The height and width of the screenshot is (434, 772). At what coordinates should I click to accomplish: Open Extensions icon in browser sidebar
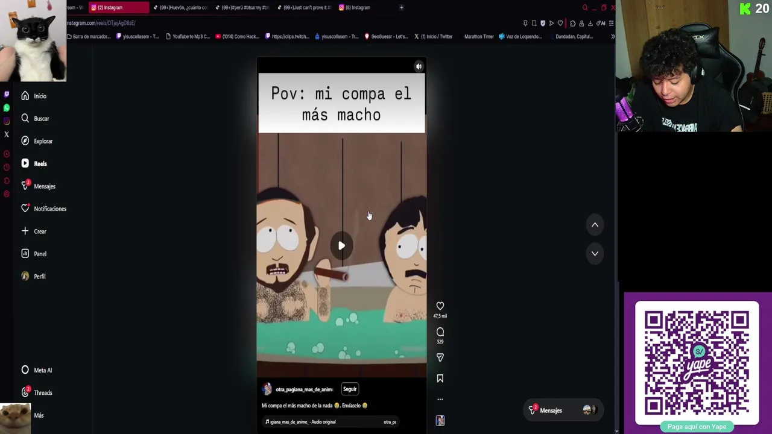(7, 180)
